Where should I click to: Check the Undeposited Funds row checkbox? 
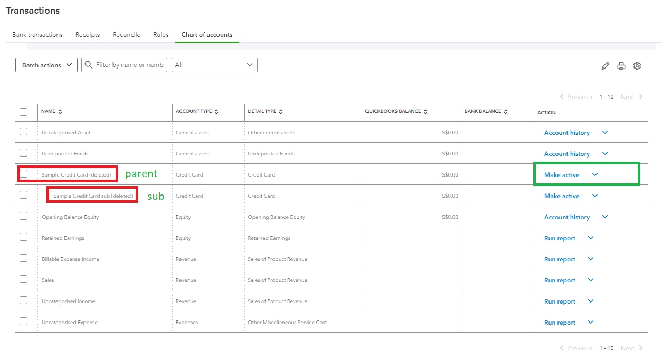click(x=23, y=153)
